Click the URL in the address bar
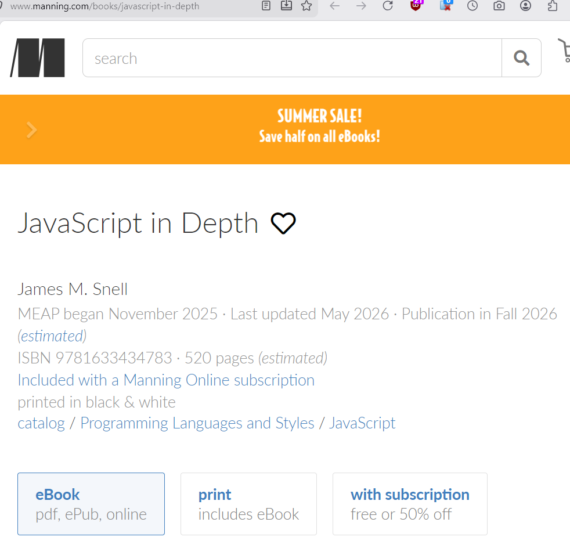 coord(104,6)
